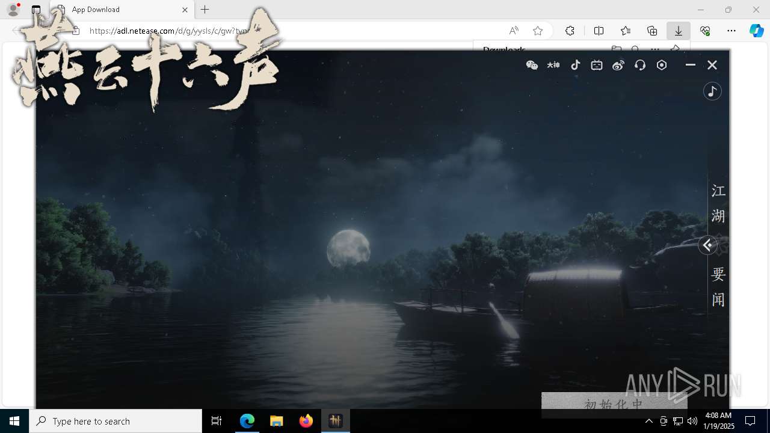Close the App Download tab
Image resolution: width=770 pixels, height=433 pixels.
tap(185, 10)
